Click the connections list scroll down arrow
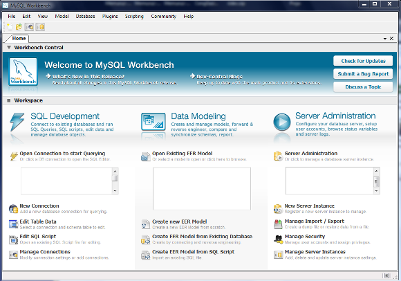The height and width of the screenshot is (281, 401). coord(115,190)
